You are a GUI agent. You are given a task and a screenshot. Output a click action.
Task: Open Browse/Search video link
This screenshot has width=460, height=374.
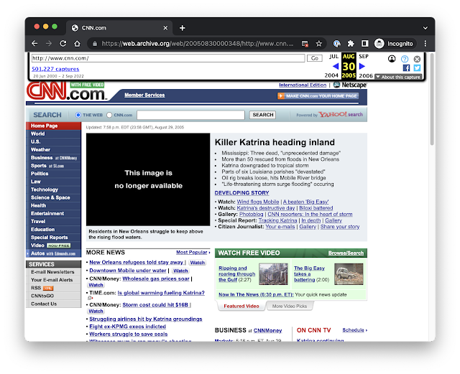346,253
